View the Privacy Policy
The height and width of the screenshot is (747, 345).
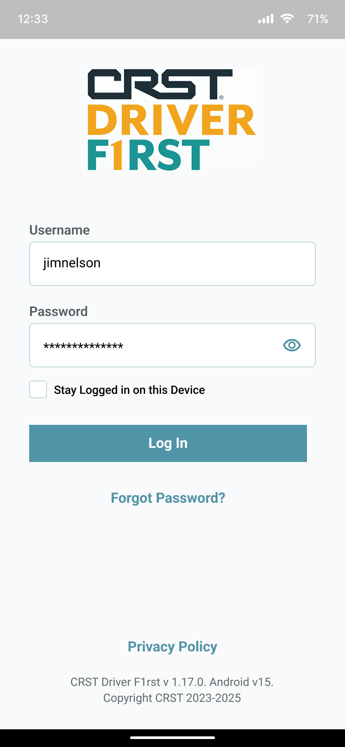tap(172, 646)
